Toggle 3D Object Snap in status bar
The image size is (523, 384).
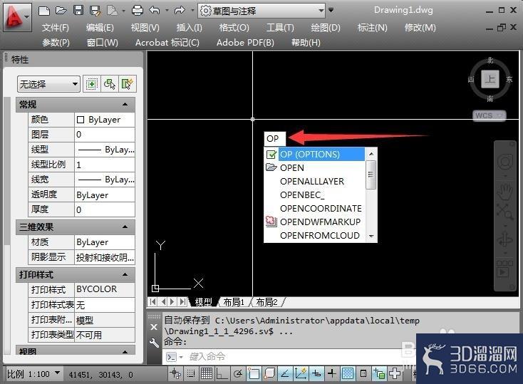coord(269,373)
